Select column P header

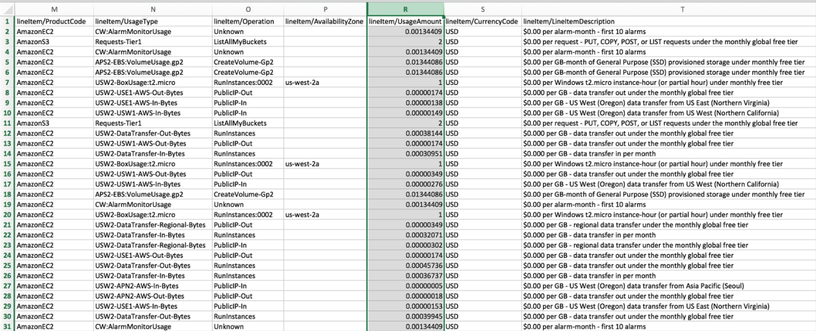[325, 8]
